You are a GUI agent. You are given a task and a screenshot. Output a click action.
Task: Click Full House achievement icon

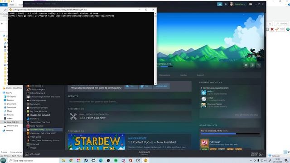pos(204,144)
